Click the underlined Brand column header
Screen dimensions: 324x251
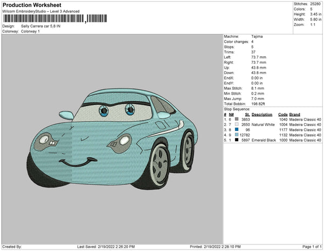point(294,115)
